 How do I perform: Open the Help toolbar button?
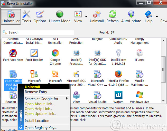tap(149, 17)
